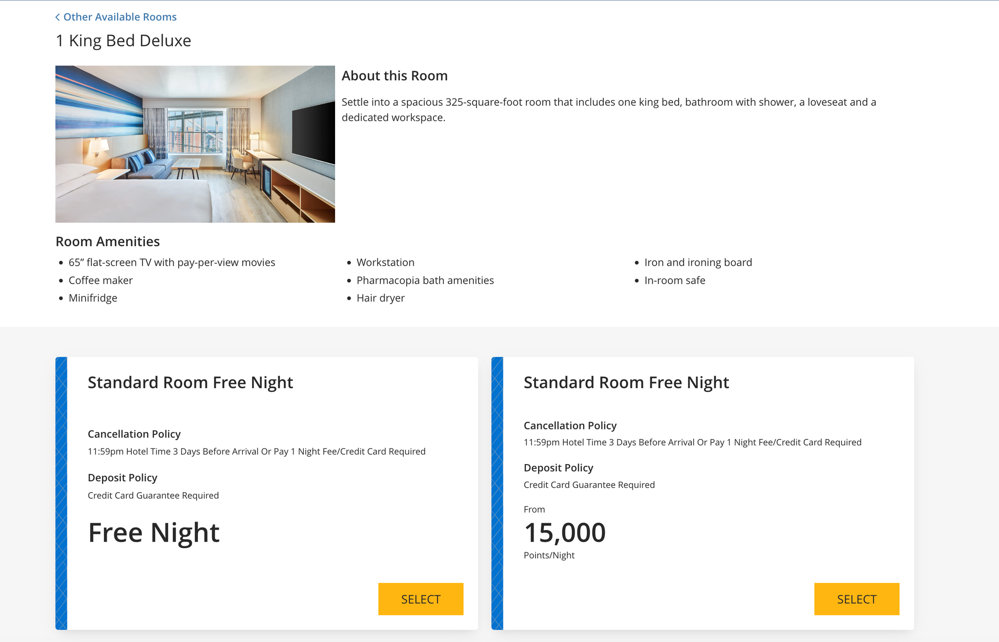This screenshot has width=999, height=642.
Task: Click the About this Room heading
Action: point(394,76)
